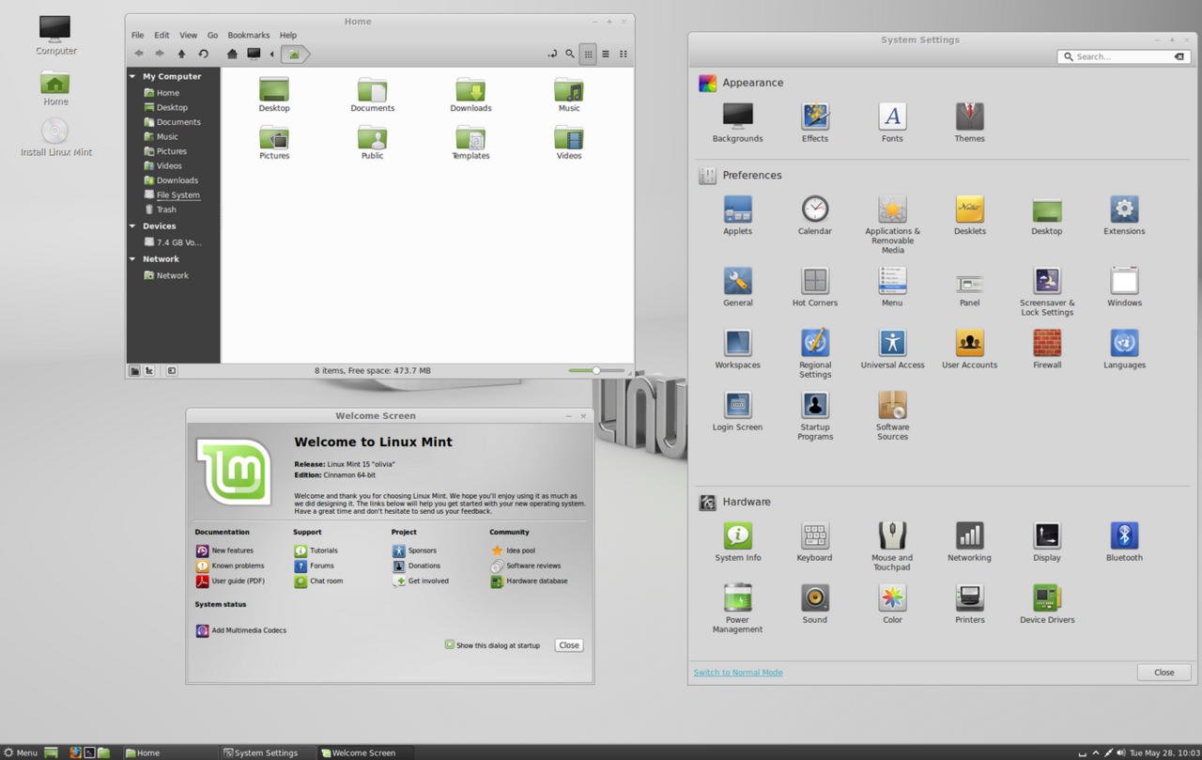Switch file manager to list view
1202x760 pixels.
pos(606,54)
